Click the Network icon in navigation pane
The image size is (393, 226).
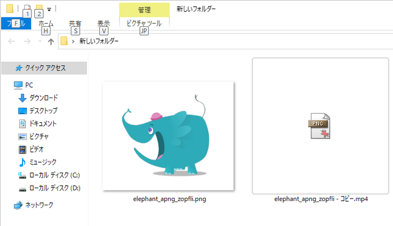18,205
